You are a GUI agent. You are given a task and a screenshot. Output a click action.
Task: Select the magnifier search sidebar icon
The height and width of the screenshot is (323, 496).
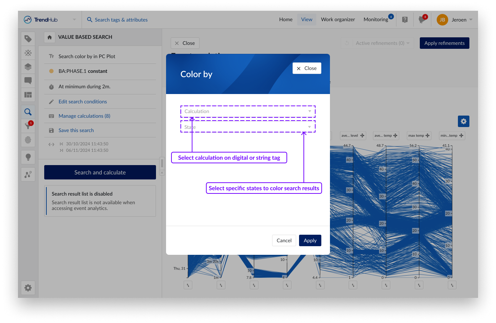click(x=28, y=112)
